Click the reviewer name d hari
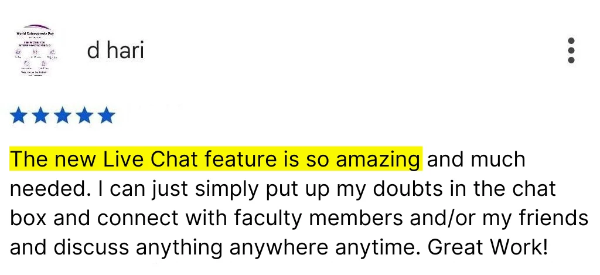This screenshot has height=275, width=600. [115, 50]
